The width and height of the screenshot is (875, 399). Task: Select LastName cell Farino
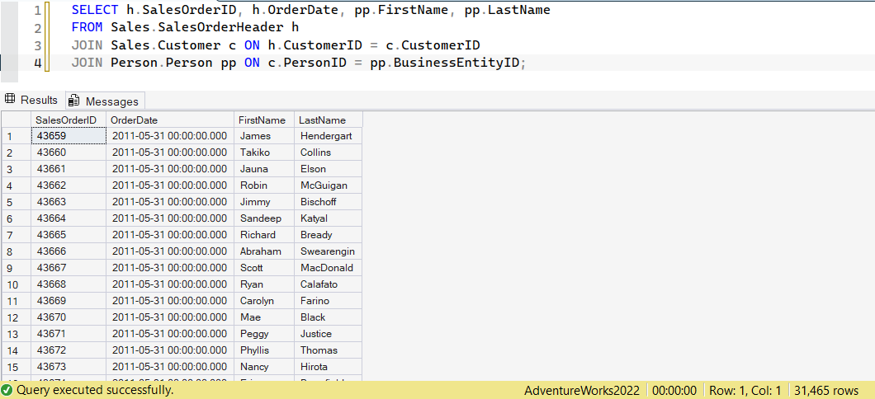click(x=329, y=301)
